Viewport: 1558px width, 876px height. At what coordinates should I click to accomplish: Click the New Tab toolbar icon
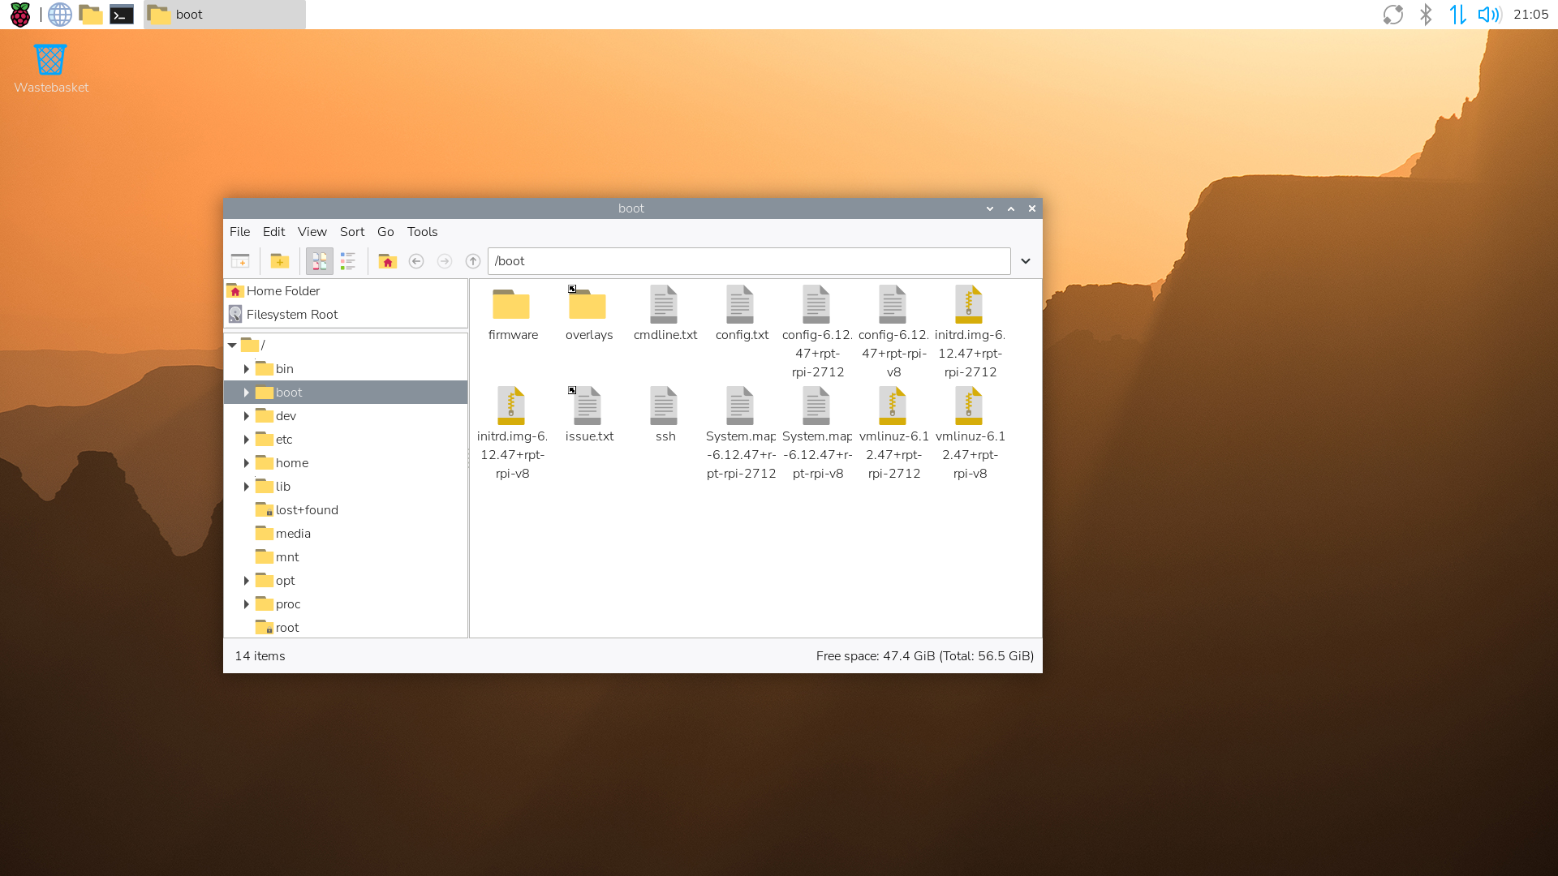[x=240, y=261]
